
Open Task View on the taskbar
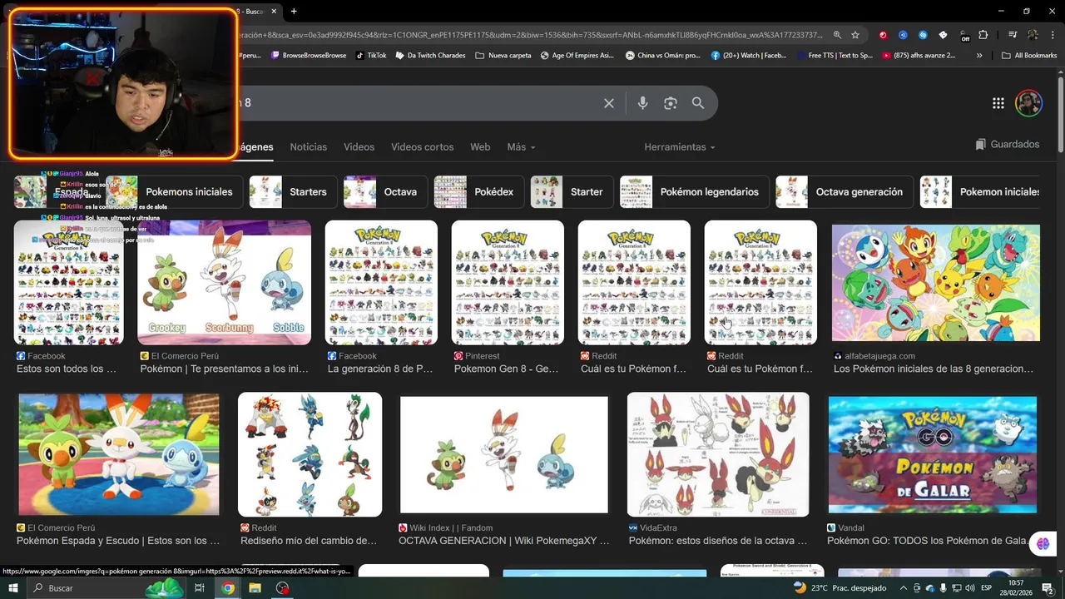199,588
